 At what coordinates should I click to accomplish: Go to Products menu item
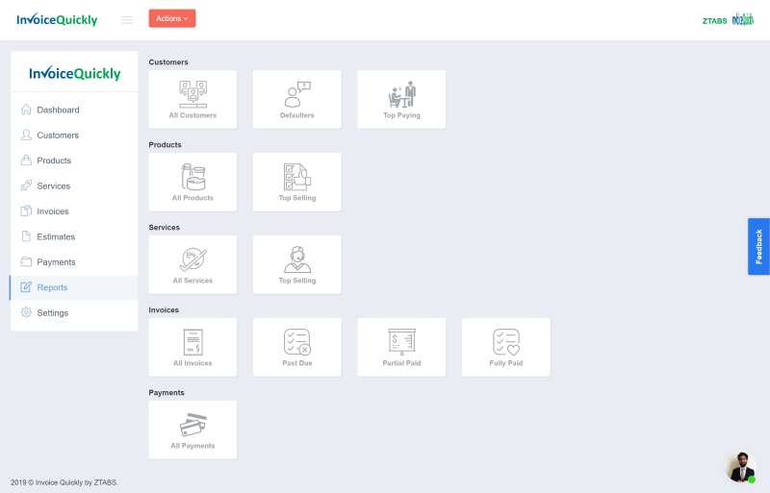coord(74,160)
